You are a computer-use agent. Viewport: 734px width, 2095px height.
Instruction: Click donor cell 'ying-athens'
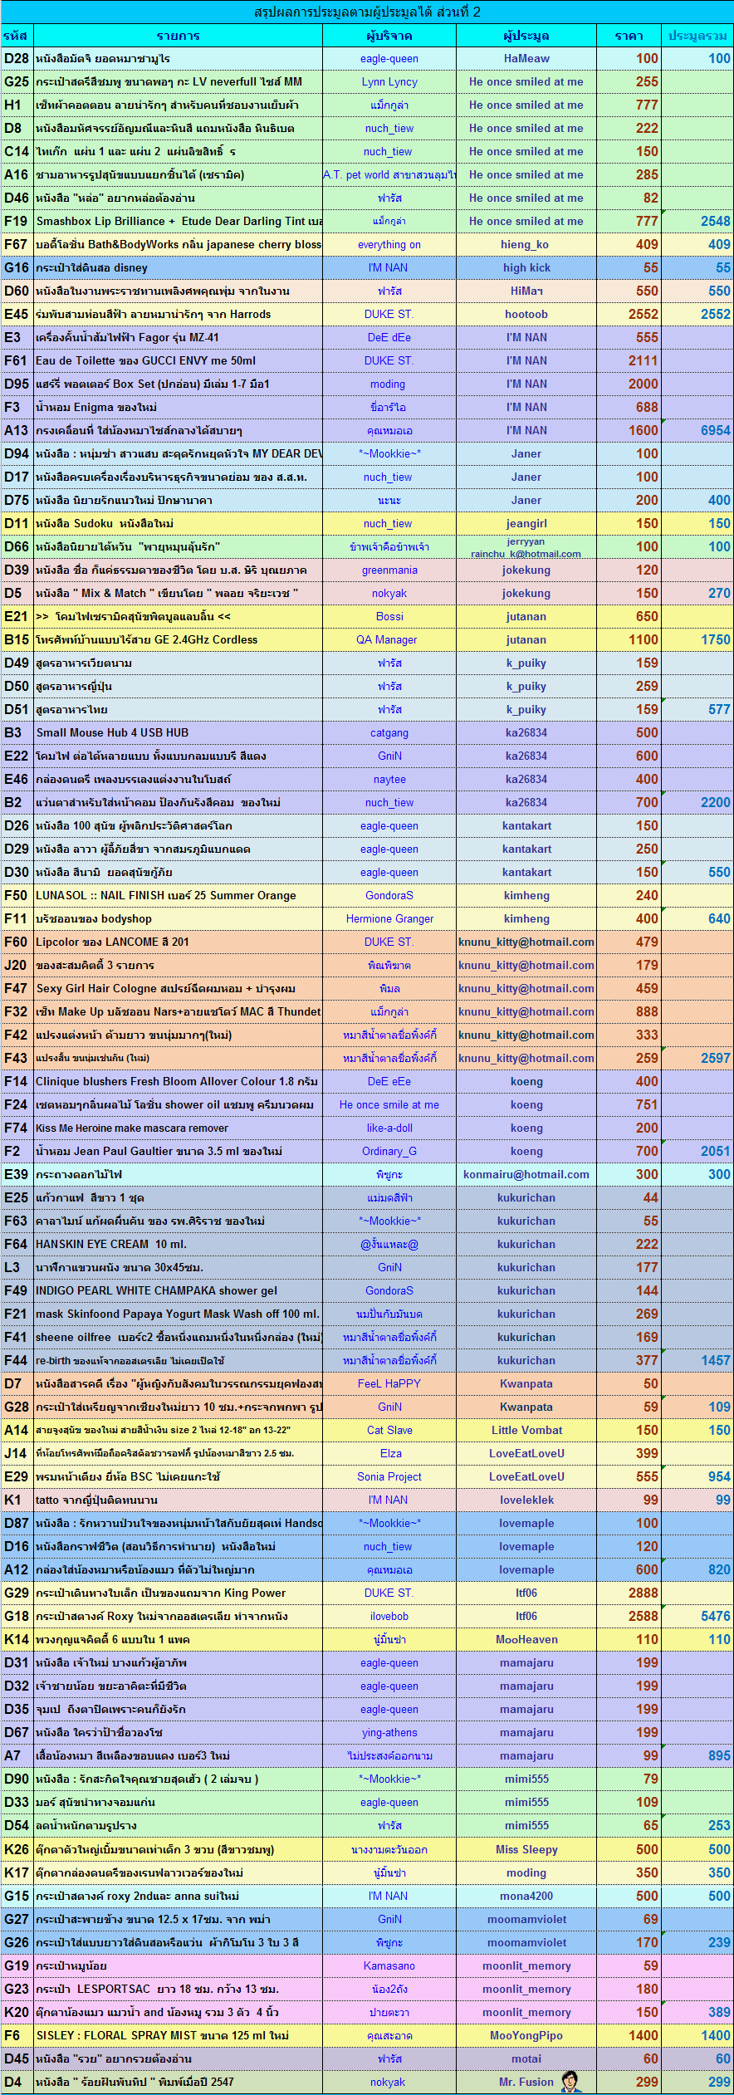click(x=389, y=1733)
